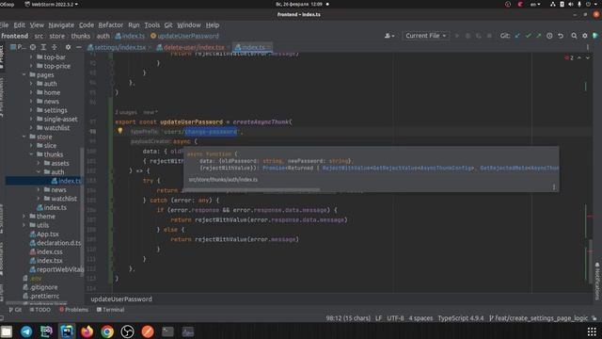602x339 pixels.
Task: Open Postman orange dock icon
Action: tap(148, 331)
